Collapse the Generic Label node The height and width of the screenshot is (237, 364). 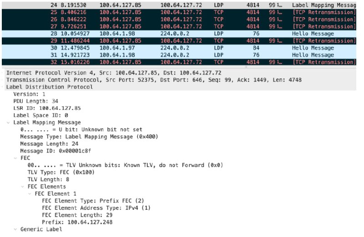[x=15, y=229]
